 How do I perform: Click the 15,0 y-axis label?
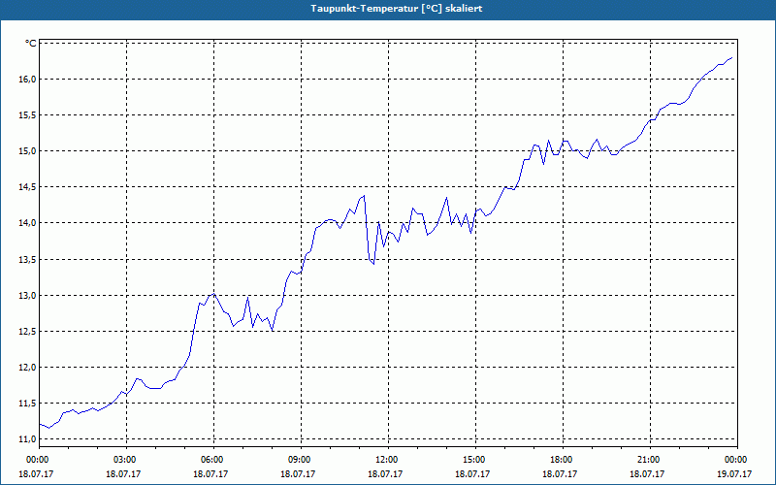pos(27,151)
